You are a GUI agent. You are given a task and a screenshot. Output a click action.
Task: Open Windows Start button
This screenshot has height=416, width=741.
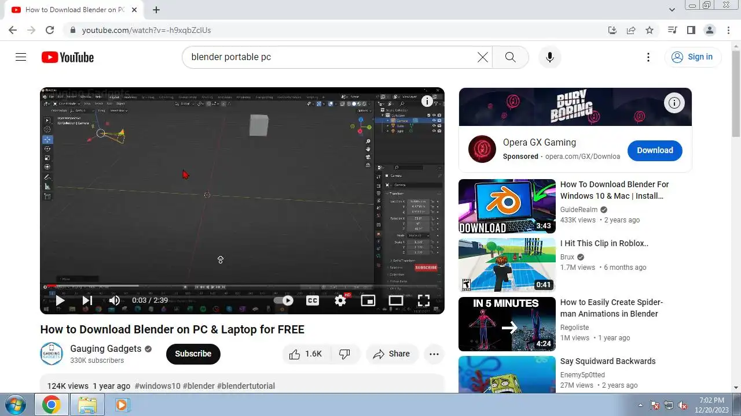(x=16, y=404)
